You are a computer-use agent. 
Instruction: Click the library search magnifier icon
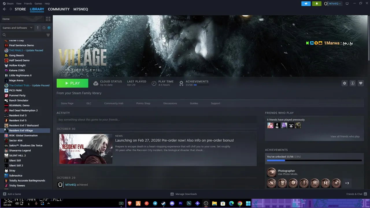4,35
